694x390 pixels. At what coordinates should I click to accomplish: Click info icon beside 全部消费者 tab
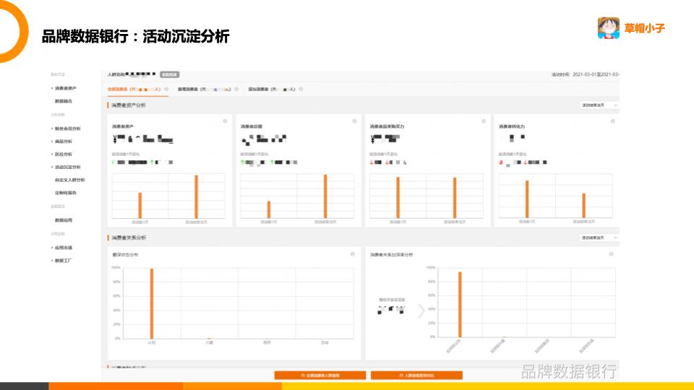click(166, 90)
